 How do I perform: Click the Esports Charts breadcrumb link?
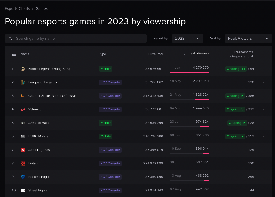click(17, 9)
